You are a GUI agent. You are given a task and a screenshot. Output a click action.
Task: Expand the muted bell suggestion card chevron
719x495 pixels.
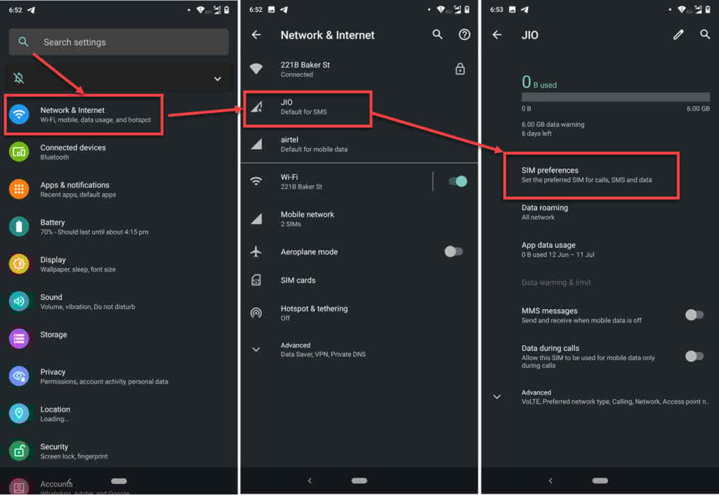(218, 79)
